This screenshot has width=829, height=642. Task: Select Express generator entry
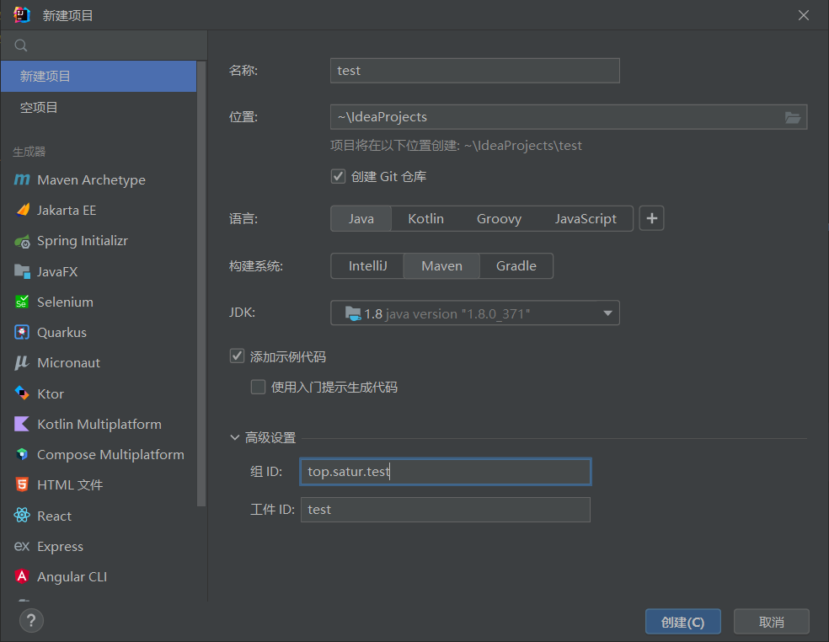coord(99,546)
